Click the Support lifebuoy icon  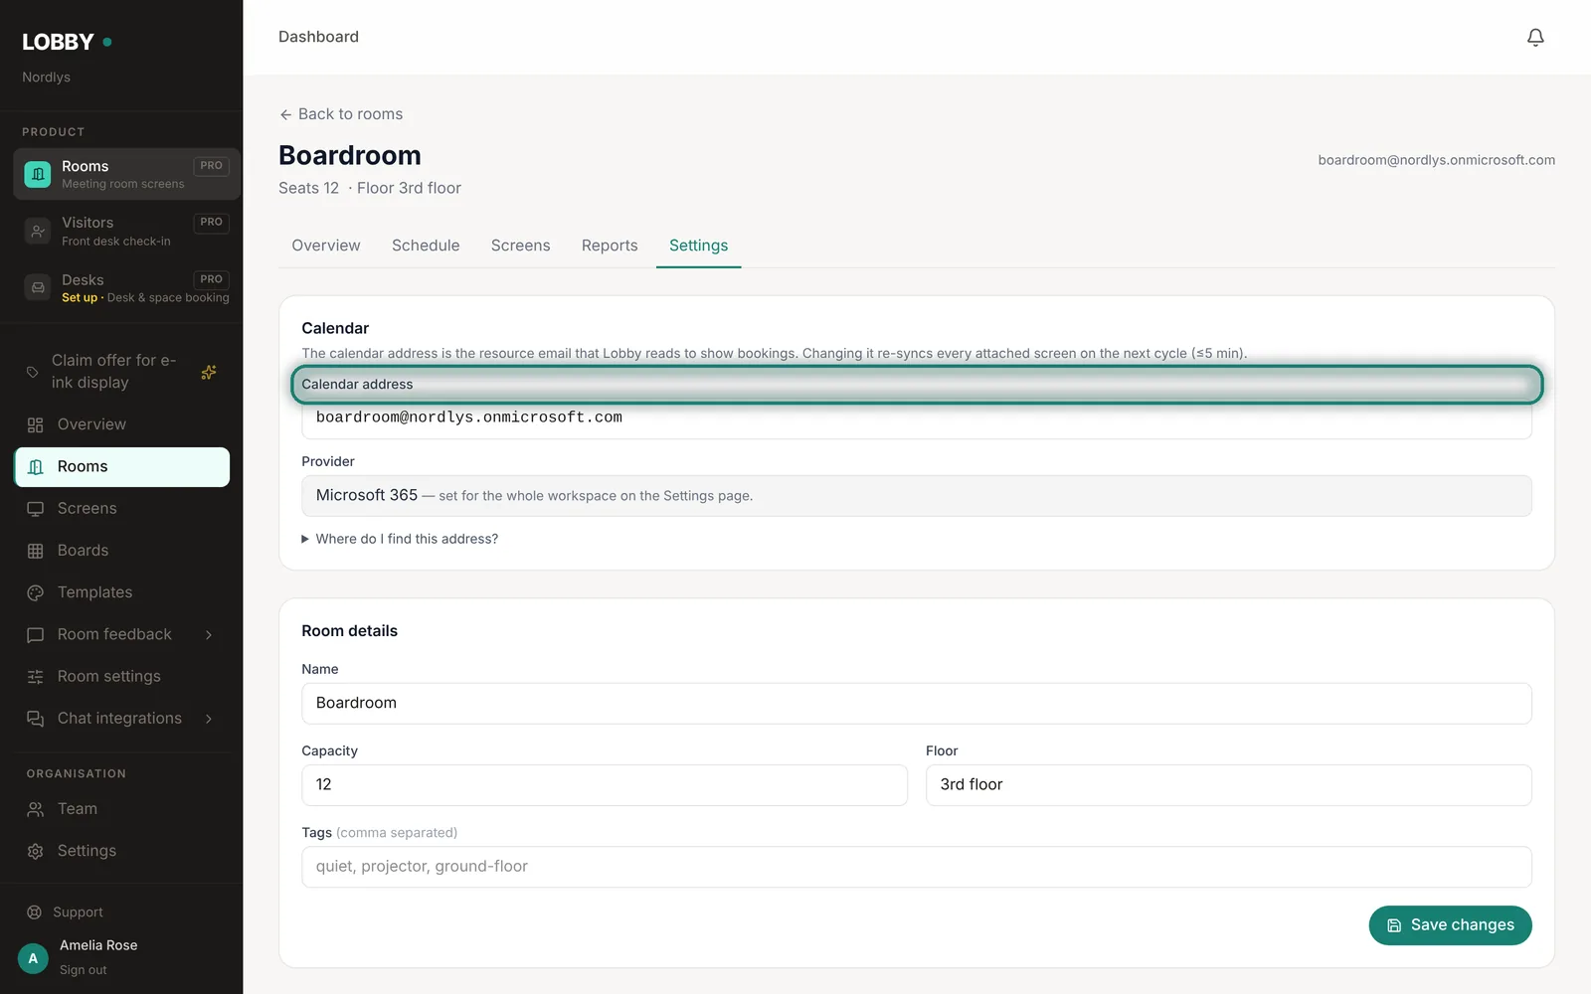tap(34, 912)
